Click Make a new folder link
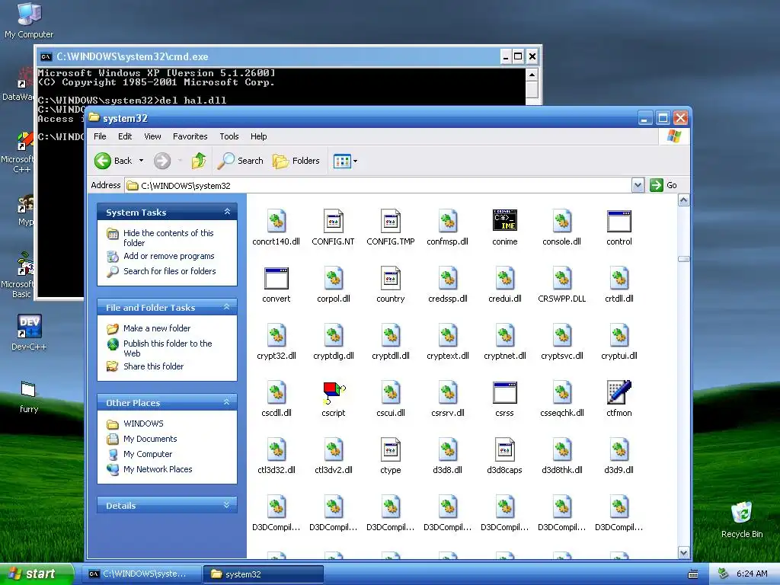The image size is (780, 585). [157, 328]
